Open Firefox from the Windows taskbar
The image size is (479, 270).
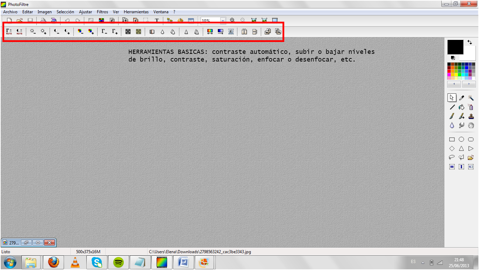pos(53,262)
